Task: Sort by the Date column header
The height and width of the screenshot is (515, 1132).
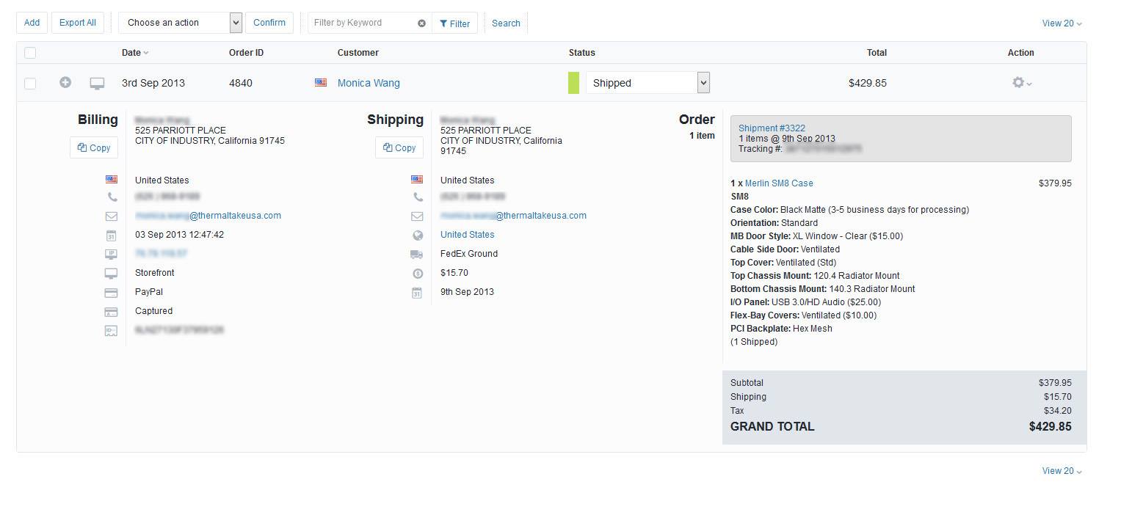Action: point(135,53)
